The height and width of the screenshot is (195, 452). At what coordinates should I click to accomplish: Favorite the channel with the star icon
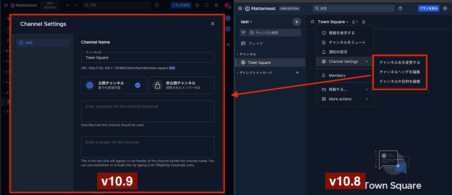(312, 22)
